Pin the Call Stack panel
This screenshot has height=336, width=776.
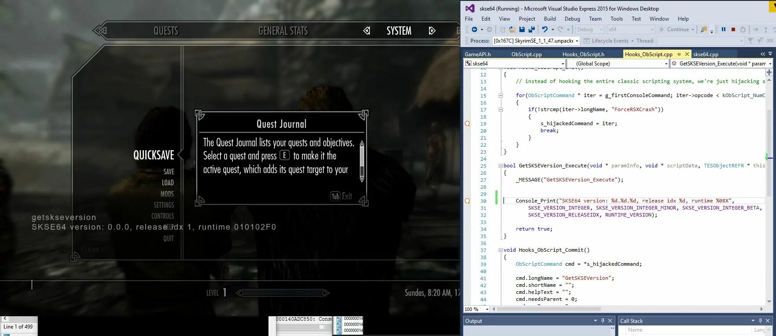(x=760, y=321)
